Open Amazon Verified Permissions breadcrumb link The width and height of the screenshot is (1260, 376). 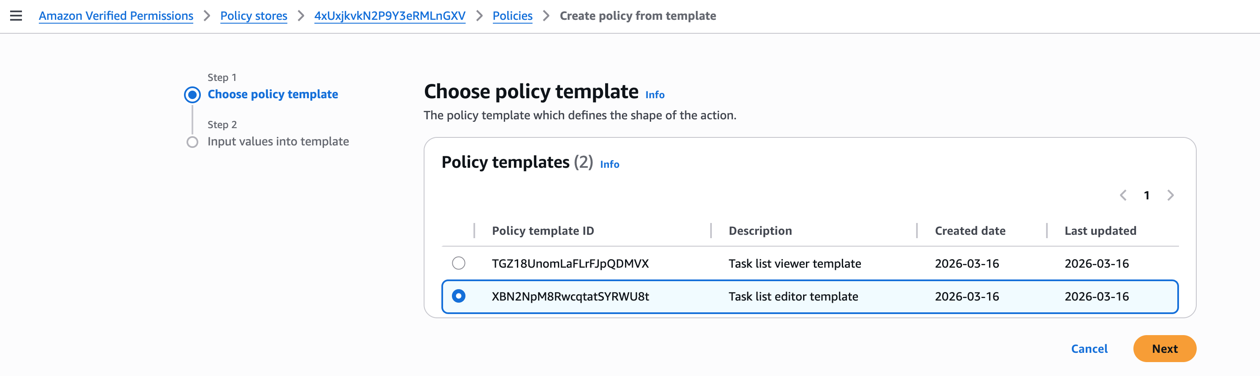pyautogui.click(x=116, y=16)
